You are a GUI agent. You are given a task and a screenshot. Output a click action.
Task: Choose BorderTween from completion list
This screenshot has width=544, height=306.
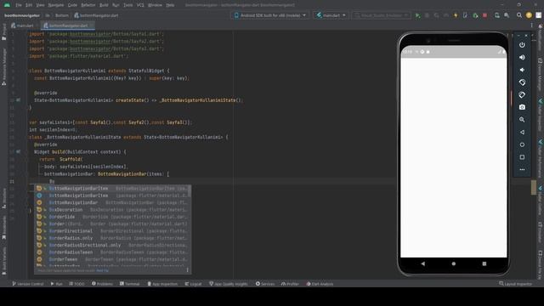pyautogui.click(x=112, y=259)
